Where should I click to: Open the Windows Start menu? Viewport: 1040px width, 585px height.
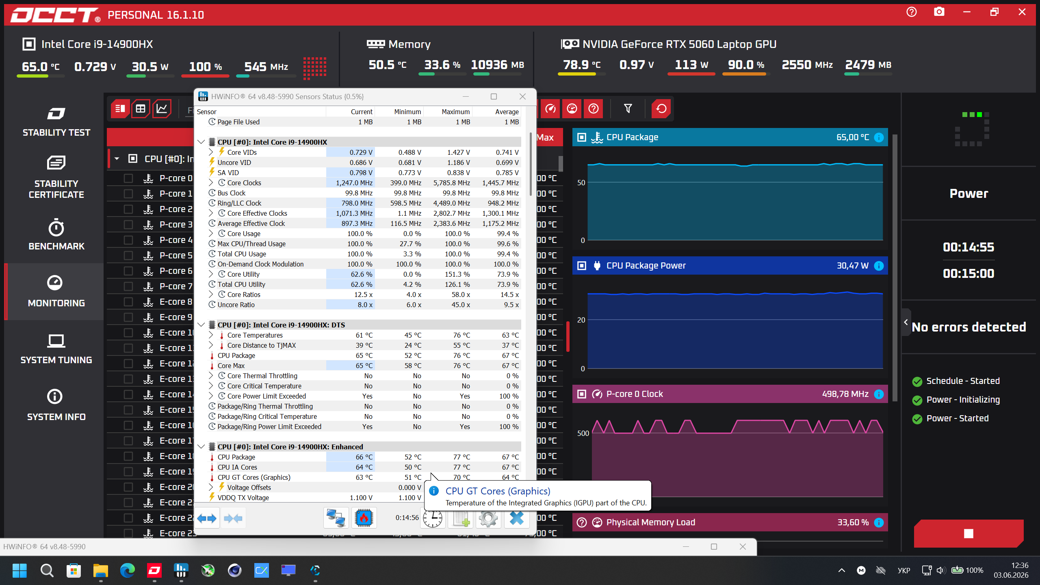click(x=19, y=570)
